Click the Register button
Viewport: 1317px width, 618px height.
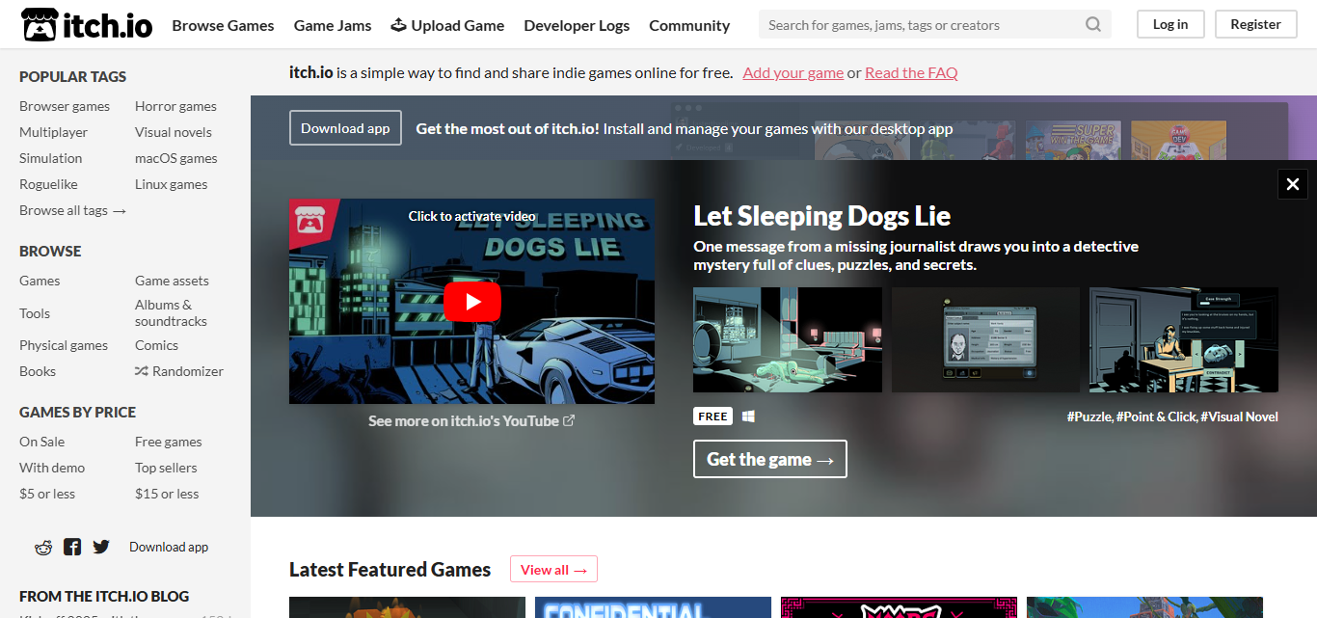(x=1255, y=24)
